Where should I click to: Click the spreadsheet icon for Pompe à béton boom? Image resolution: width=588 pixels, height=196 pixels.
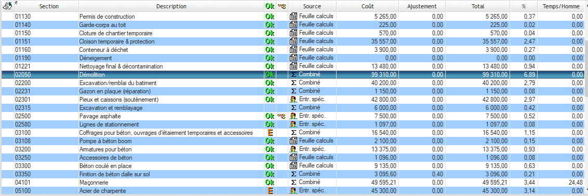293,141
